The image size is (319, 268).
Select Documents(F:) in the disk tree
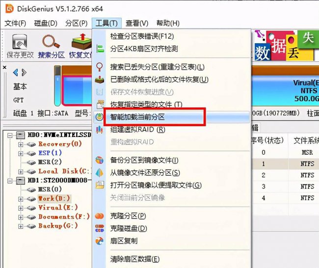pos(64,217)
